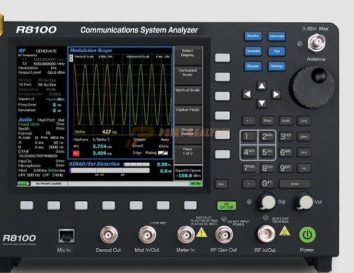Push the GHz unit key
The height and width of the screenshot is (273, 354).
304,121
